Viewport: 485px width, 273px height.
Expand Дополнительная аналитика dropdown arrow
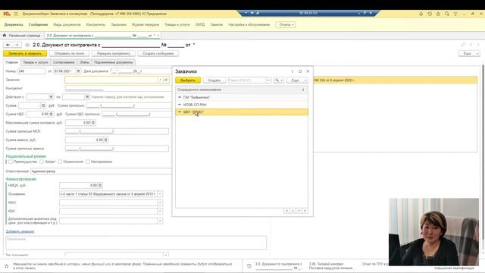click(160, 221)
